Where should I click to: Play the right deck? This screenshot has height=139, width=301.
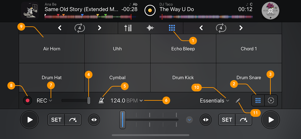(271, 120)
